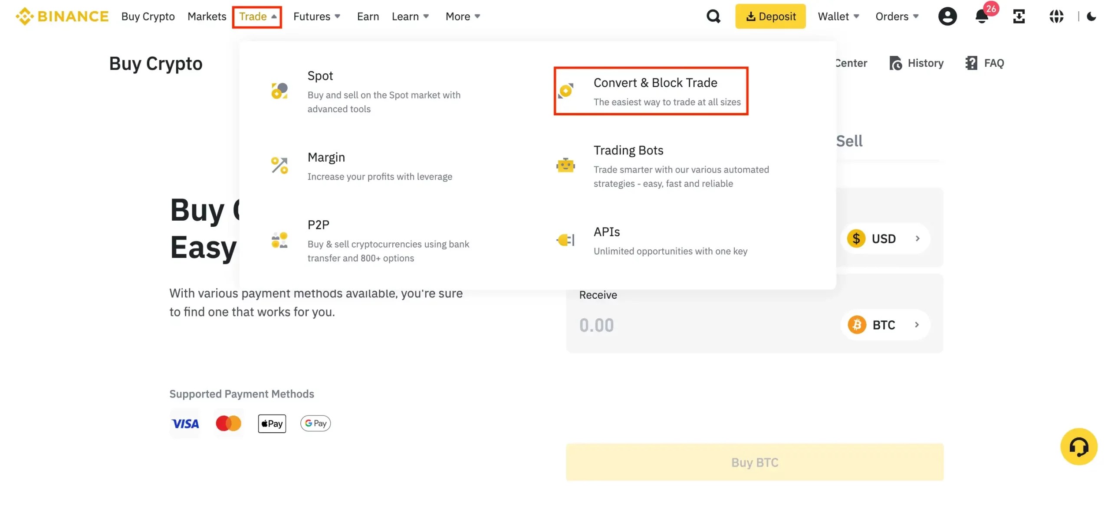The height and width of the screenshot is (515, 1111).
Task: Open the customer support headset icon
Action: point(1079,447)
